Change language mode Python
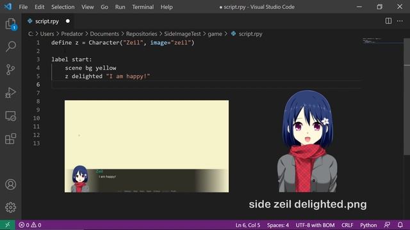Image resolution: width=410 pixels, height=230 pixels. [x=368, y=225]
